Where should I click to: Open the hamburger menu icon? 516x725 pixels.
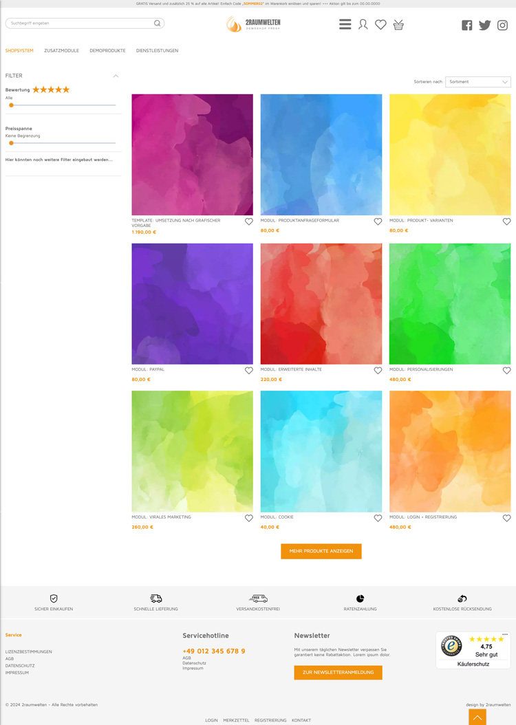345,24
